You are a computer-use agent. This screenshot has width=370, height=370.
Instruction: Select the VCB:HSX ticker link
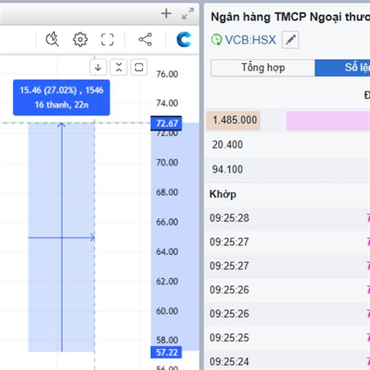250,39
